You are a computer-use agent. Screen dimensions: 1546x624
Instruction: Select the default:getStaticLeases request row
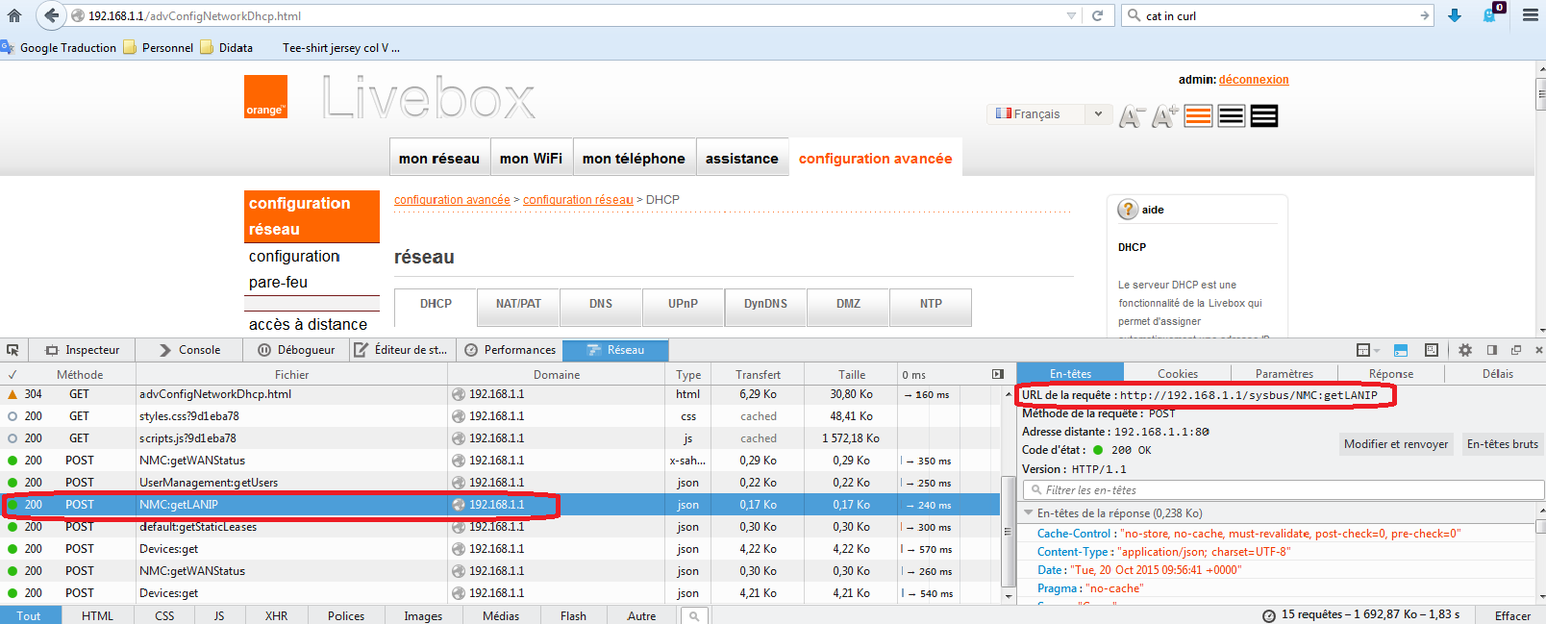pyautogui.click(x=500, y=527)
